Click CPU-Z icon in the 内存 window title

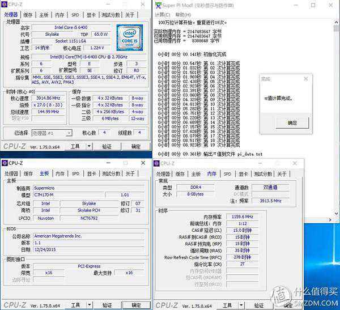tap(156, 163)
